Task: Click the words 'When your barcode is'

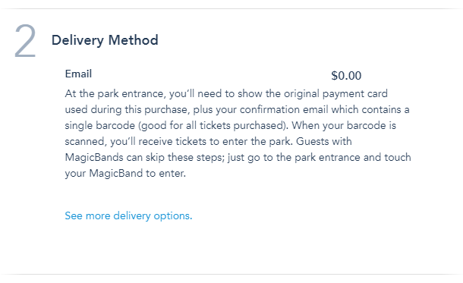Action: point(344,125)
